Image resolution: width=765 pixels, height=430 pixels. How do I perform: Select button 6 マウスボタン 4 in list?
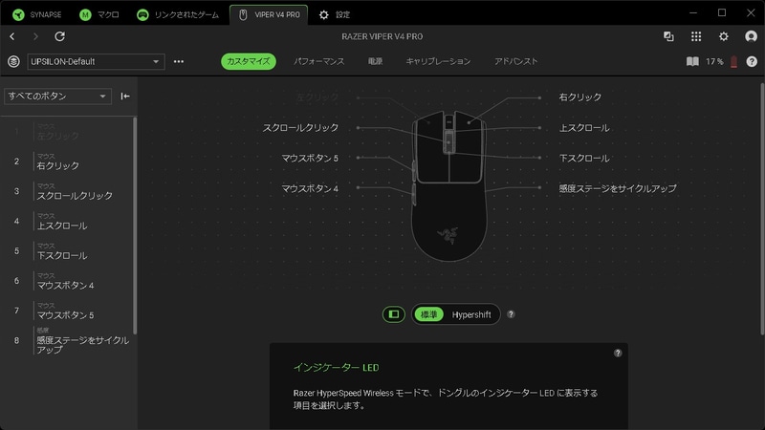coord(67,281)
